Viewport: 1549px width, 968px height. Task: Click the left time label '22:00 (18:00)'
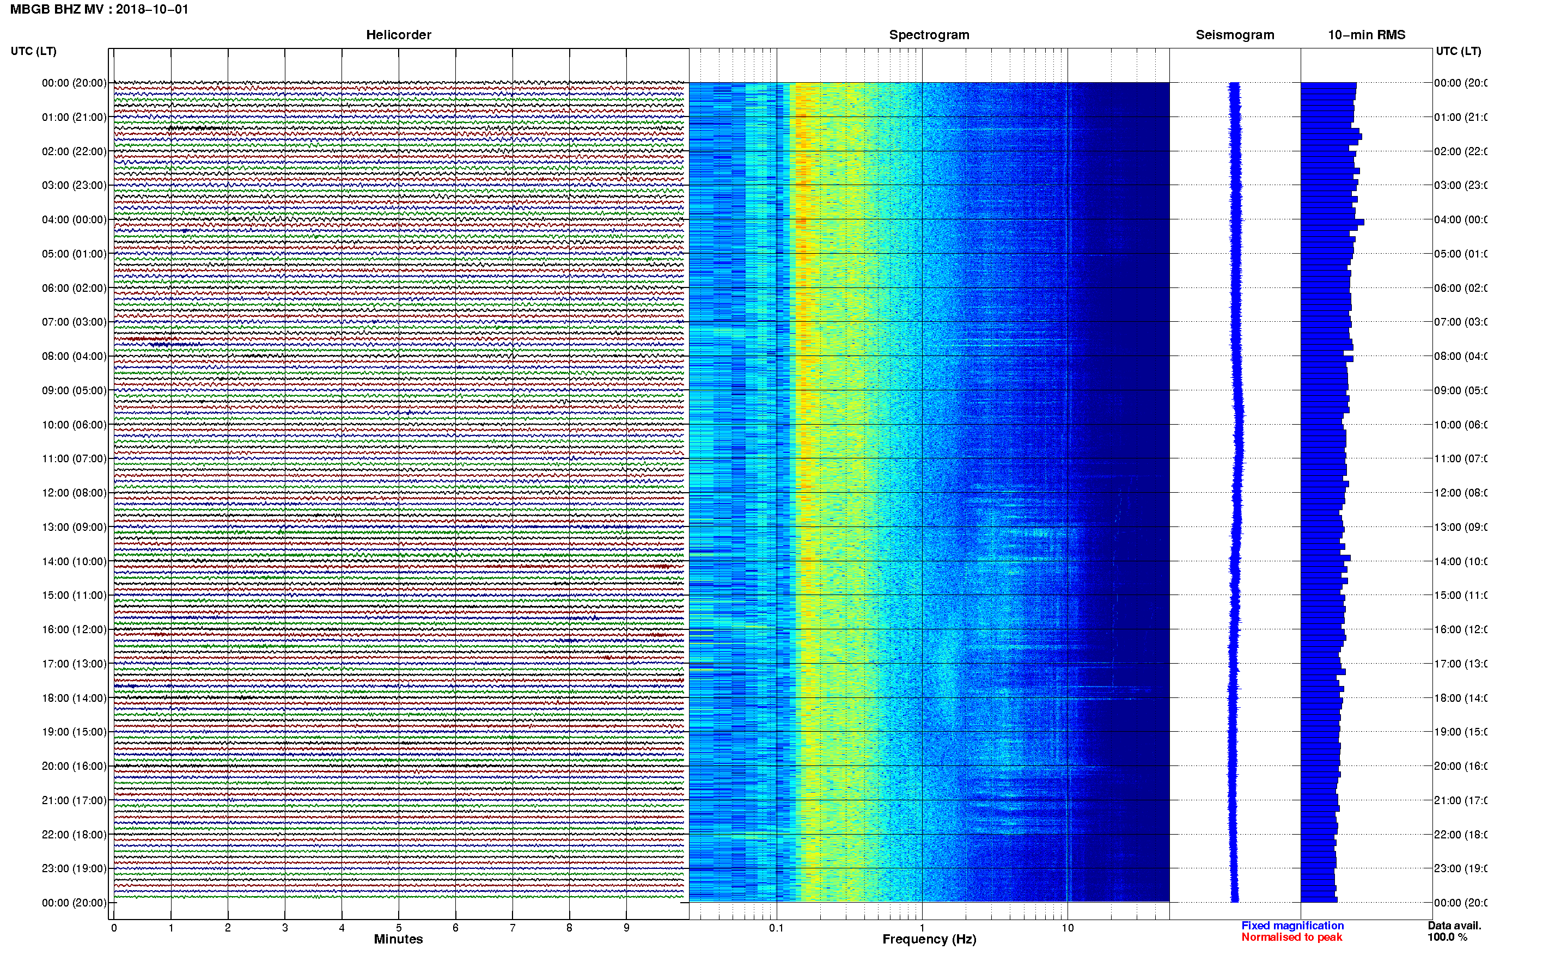pyautogui.click(x=74, y=834)
